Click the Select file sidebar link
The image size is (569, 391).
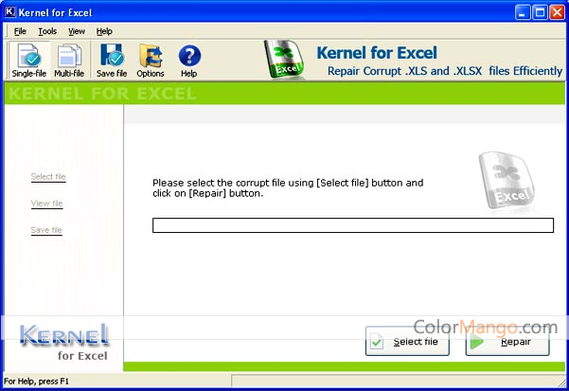pyautogui.click(x=48, y=177)
